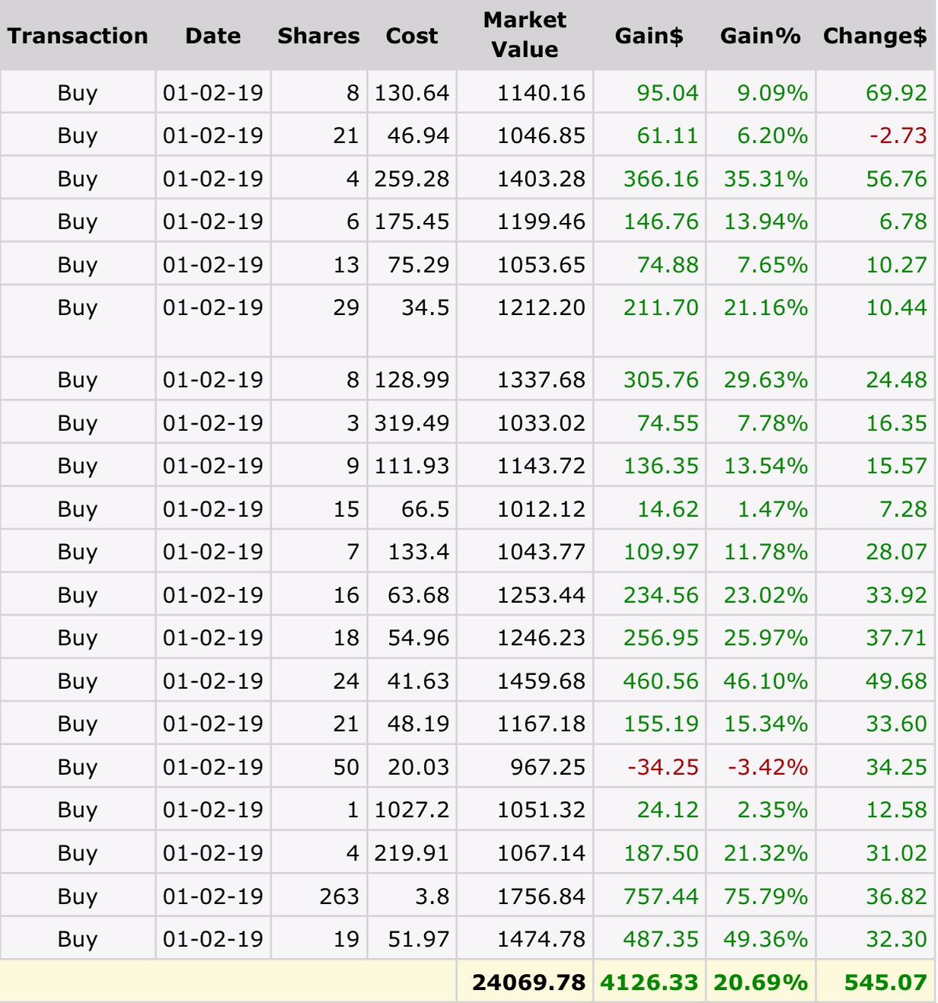
Task: Click the total gain percentage 20.69%
Action: pos(760,982)
